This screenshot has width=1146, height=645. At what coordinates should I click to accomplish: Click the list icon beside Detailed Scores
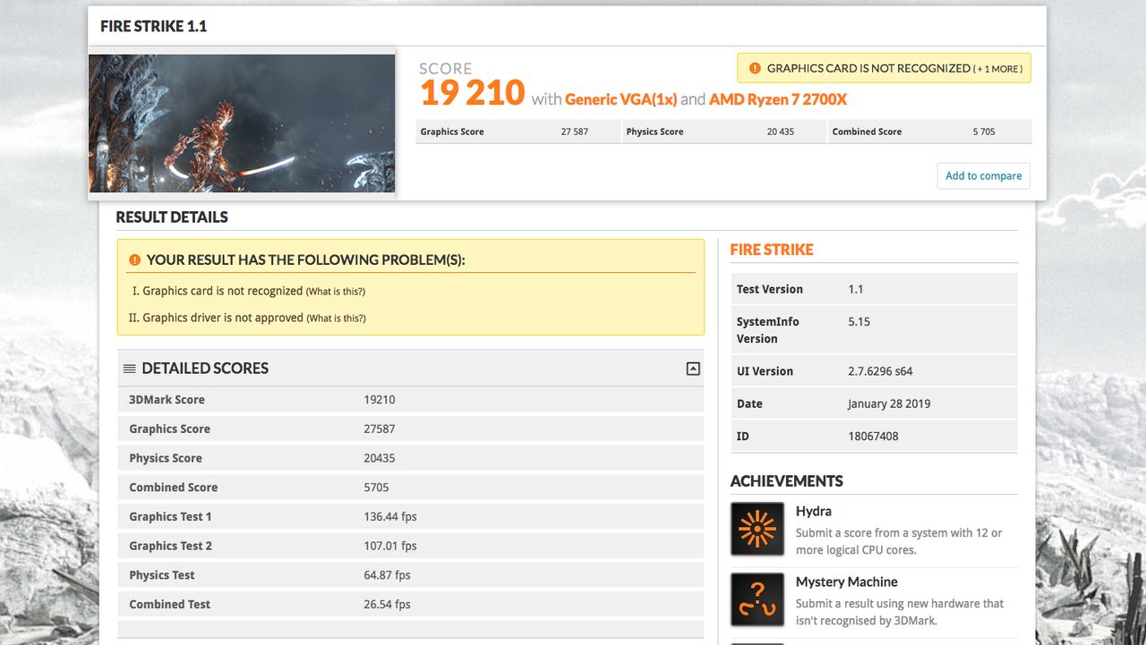click(x=130, y=369)
